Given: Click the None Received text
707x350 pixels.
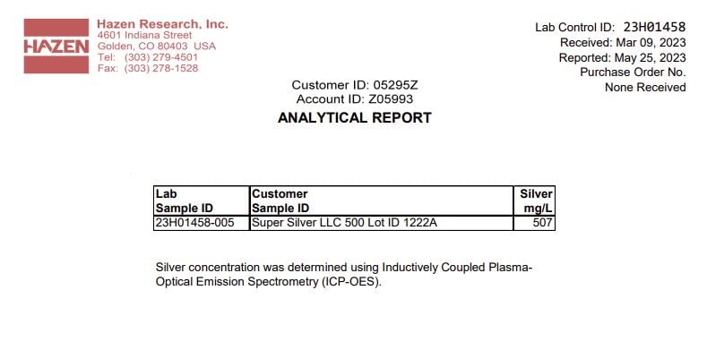Looking at the screenshot, I should coord(645,88).
